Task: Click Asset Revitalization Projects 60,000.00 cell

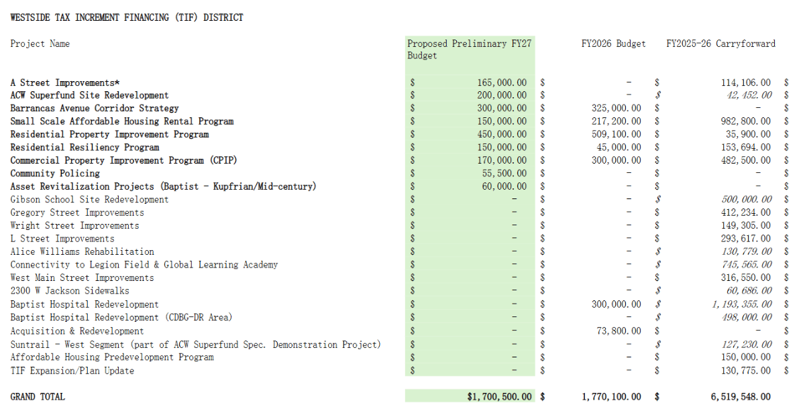Action: [x=504, y=186]
